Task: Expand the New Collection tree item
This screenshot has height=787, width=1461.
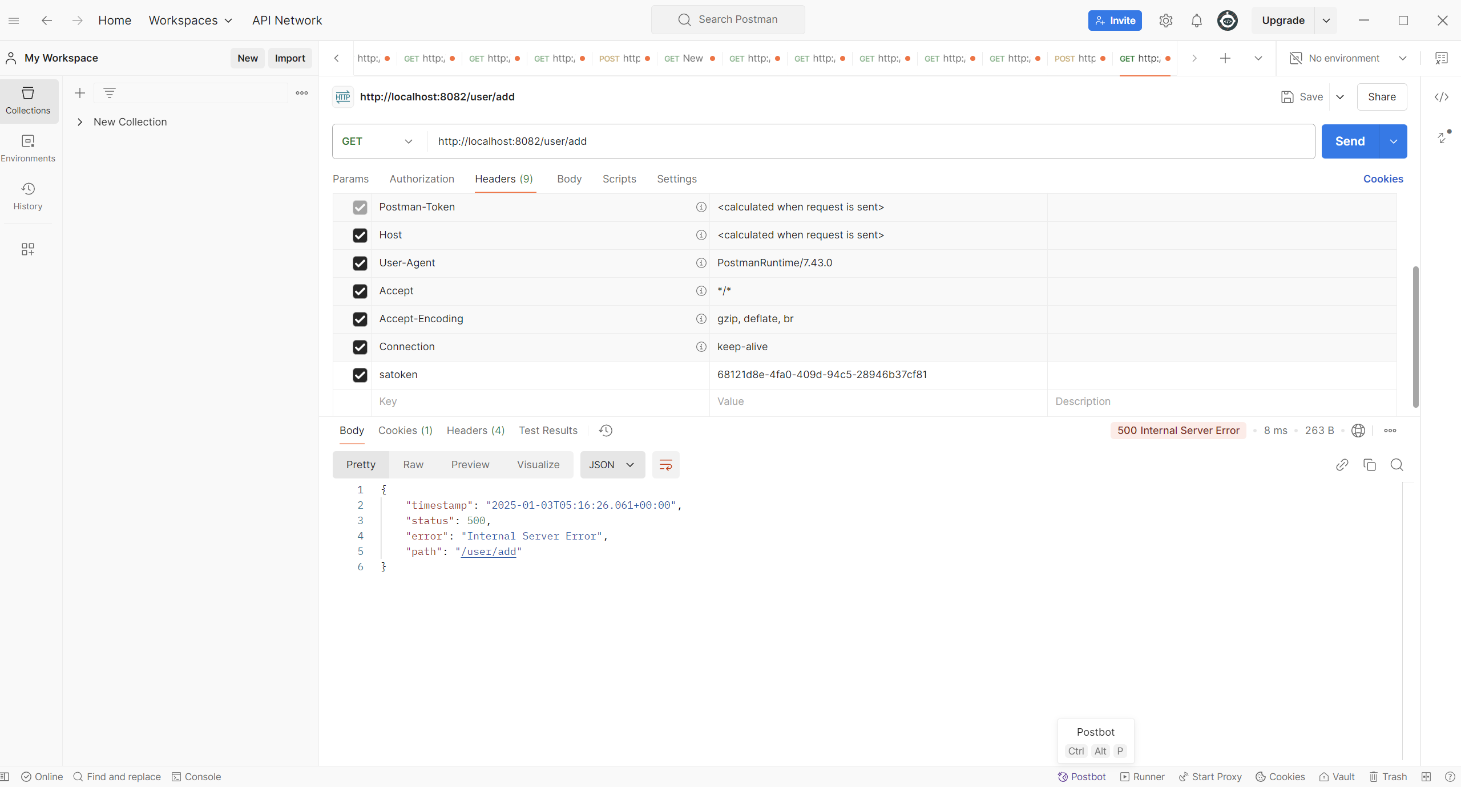Action: (x=80, y=122)
